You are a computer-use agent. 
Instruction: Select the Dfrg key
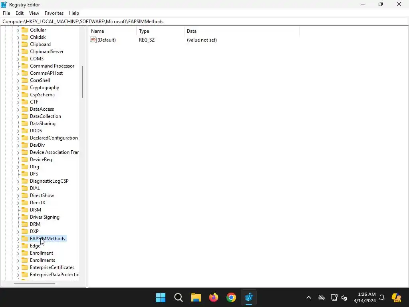click(x=34, y=167)
